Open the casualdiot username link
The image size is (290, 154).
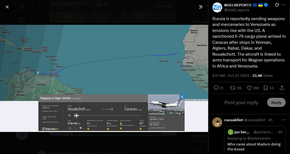pyautogui.click(x=233, y=120)
